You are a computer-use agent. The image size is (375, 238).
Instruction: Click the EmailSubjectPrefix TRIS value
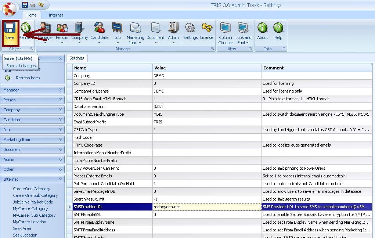coord(207,122)
